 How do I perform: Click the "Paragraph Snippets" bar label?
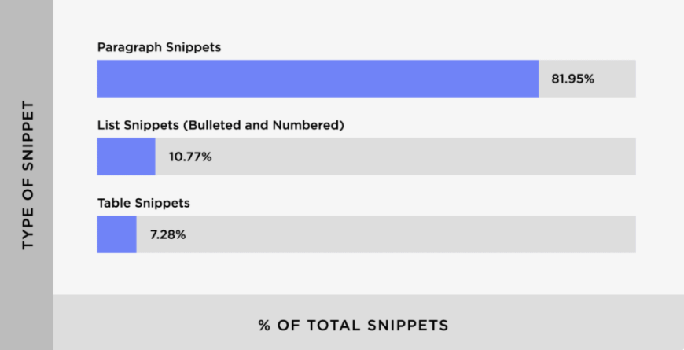tap(159, 47)
